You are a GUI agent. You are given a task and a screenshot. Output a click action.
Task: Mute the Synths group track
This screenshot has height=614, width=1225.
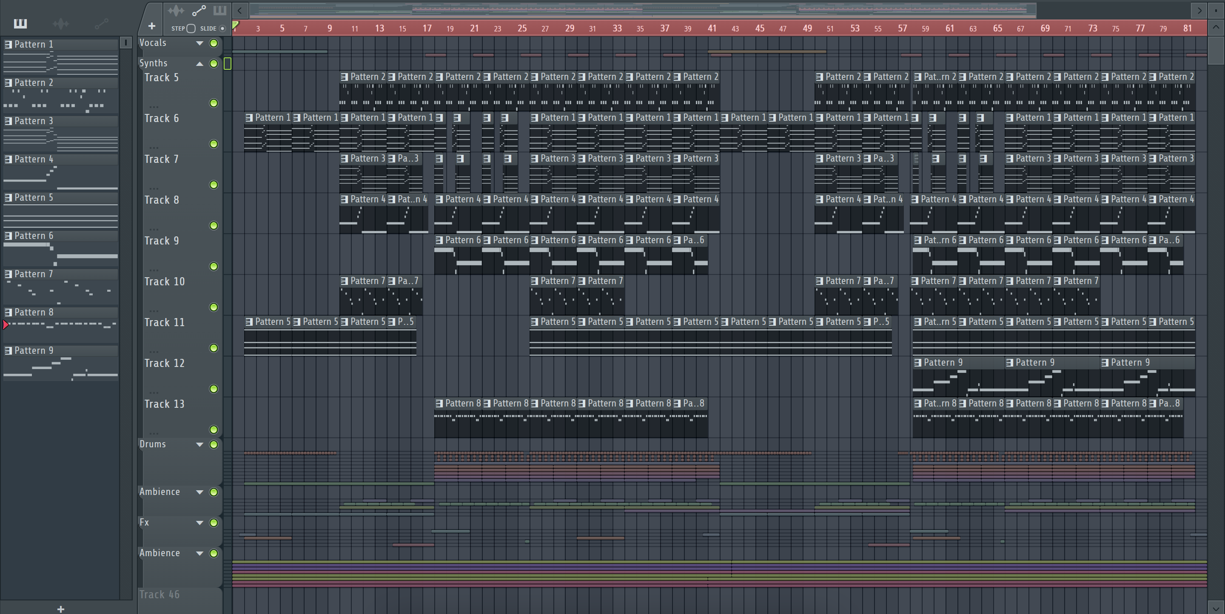[x=214, y=64]
